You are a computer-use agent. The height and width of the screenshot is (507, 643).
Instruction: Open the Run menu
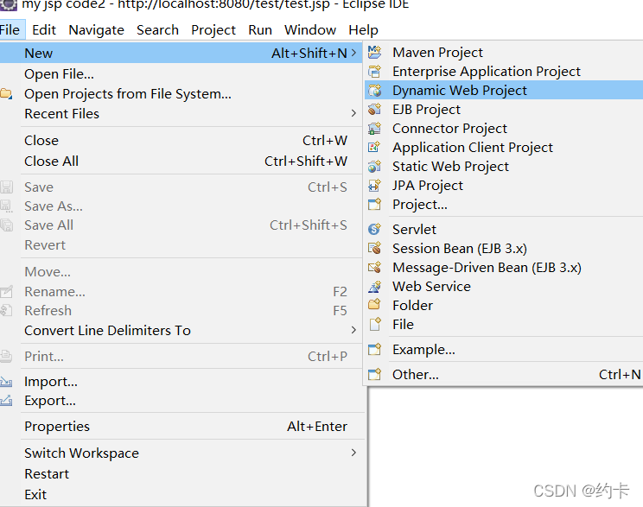pyautogui.click(x=260, y=30)
